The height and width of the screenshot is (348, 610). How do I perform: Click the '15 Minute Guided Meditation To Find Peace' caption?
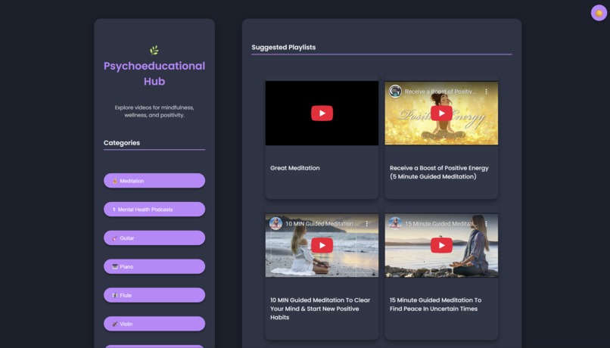click(x=435, y=304)
